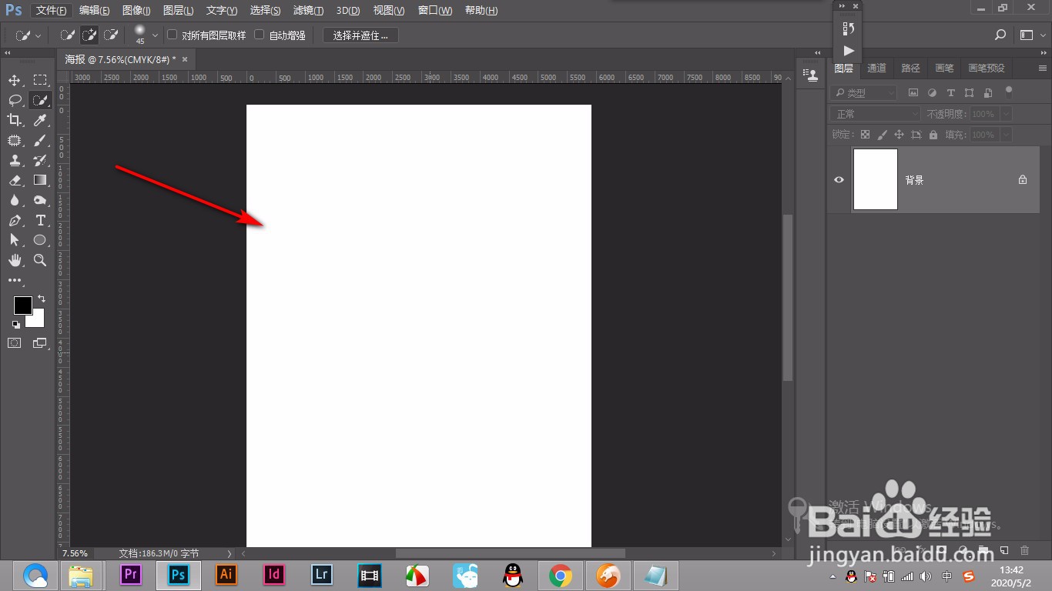Collapse the right panel group

pyautogui.click(x=1043, y=52)
